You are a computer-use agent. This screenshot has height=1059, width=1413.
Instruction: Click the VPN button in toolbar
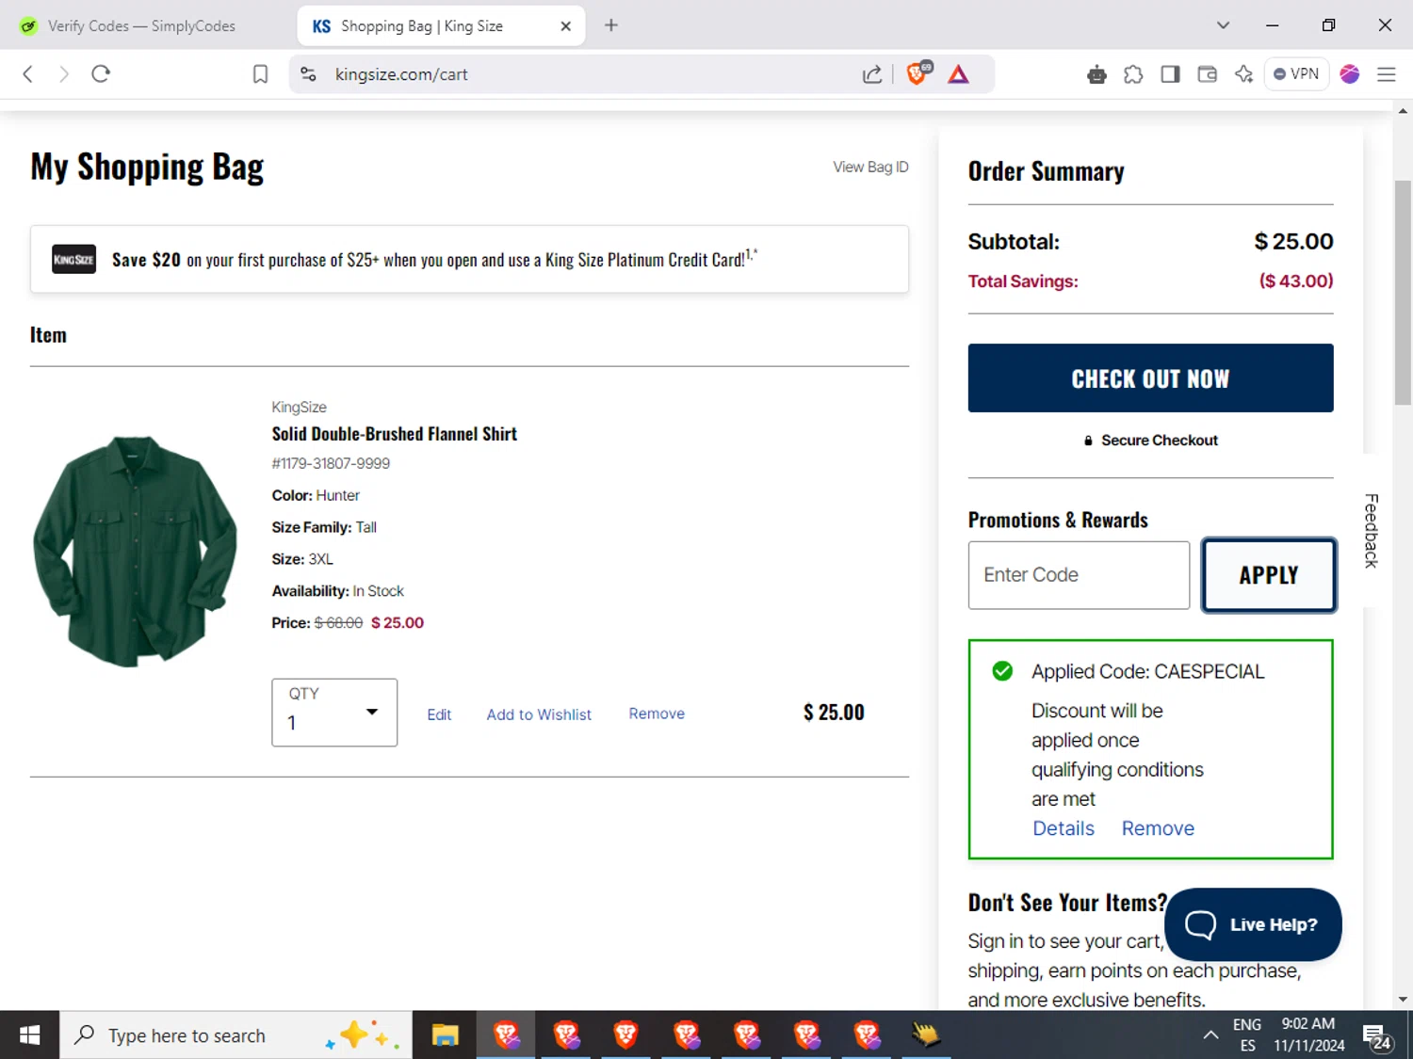(1296, 74)
